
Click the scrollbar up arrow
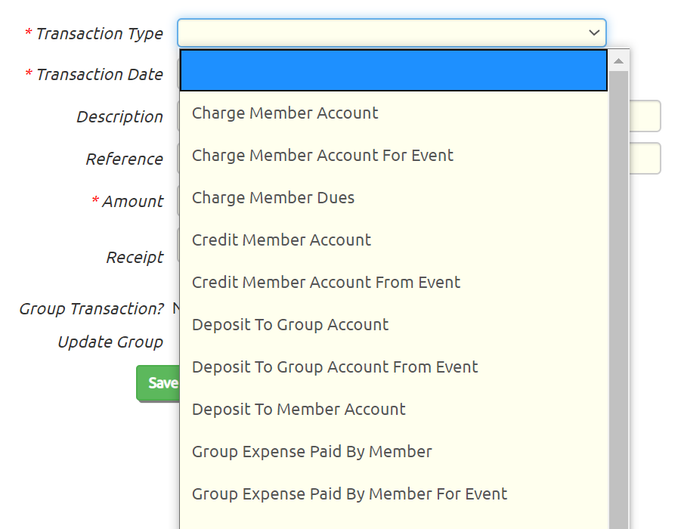click(618, 60)
